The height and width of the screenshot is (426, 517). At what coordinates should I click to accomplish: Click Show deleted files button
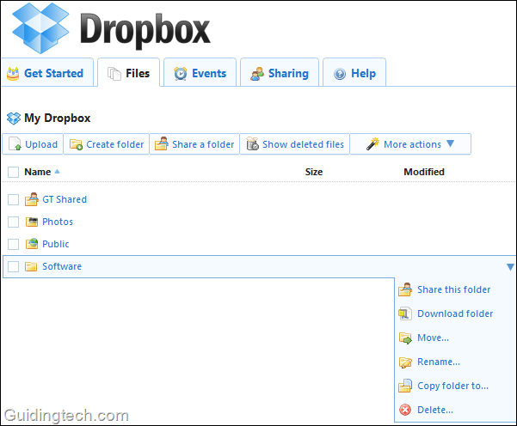coord(294,144)
